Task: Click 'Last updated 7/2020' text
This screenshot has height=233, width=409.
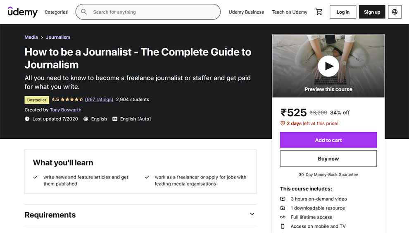Action: (55, 119)
